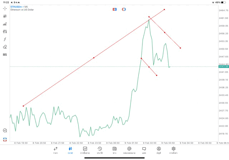
Task: Open the ข่าว news tab
Action: point(114,150)
